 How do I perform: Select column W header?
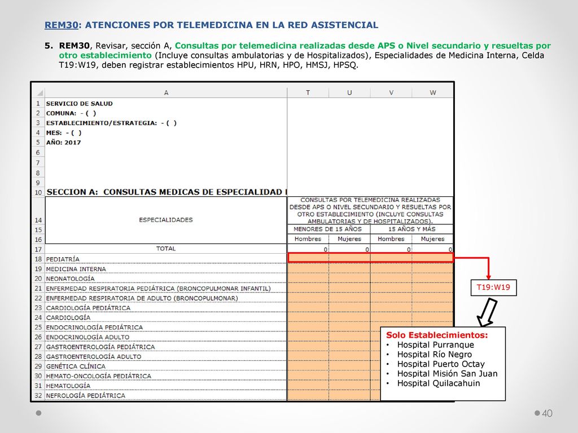point(433,93)
